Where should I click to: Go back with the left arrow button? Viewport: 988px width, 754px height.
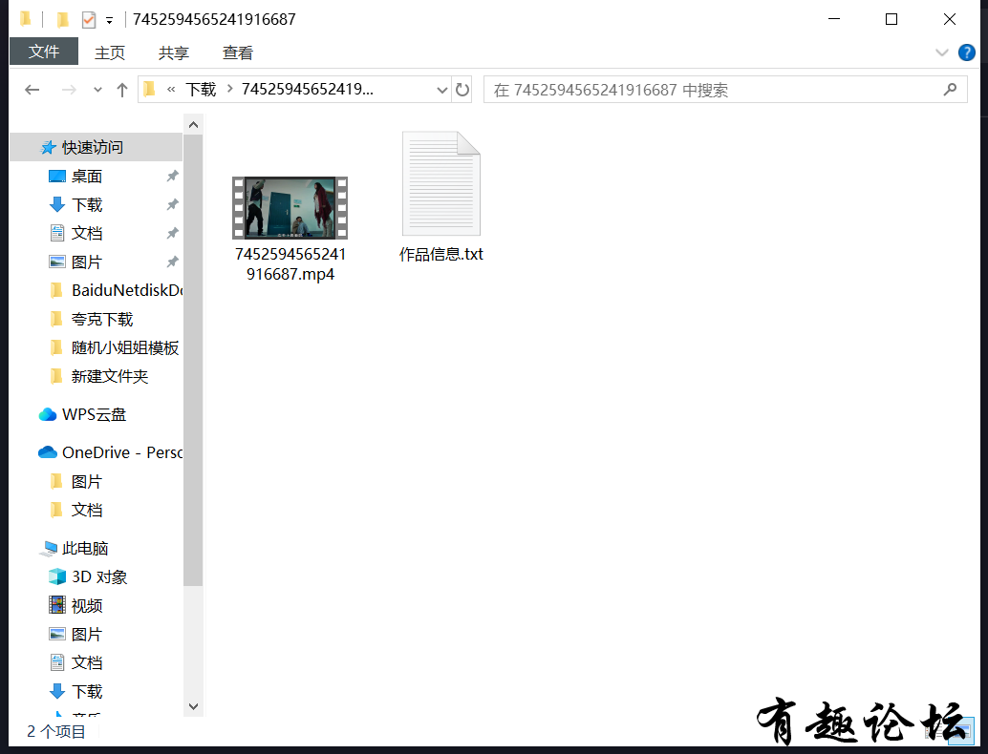coord(32,90)
